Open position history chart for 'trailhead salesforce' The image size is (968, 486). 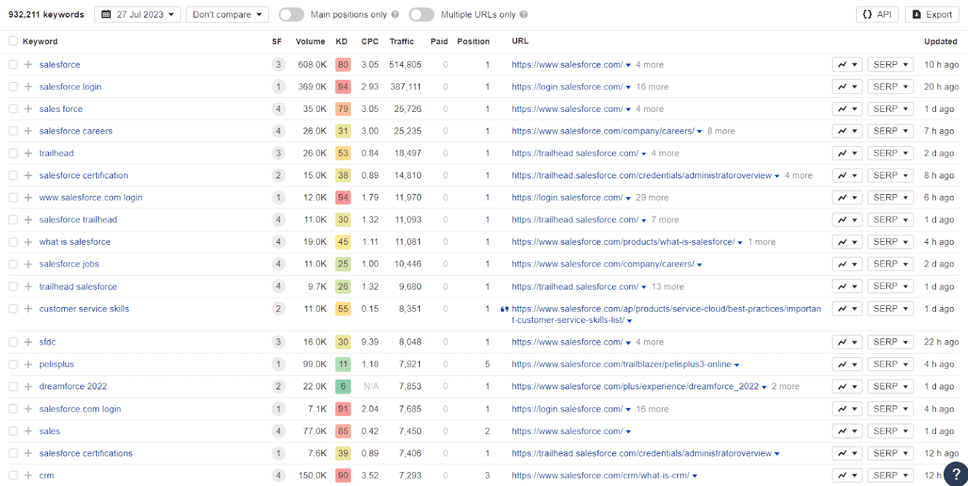pos(847,287)
